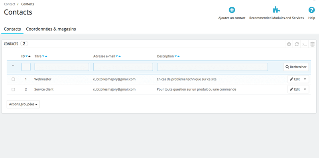Click the Ajouter un contact plus icon

tap(232, 10)
